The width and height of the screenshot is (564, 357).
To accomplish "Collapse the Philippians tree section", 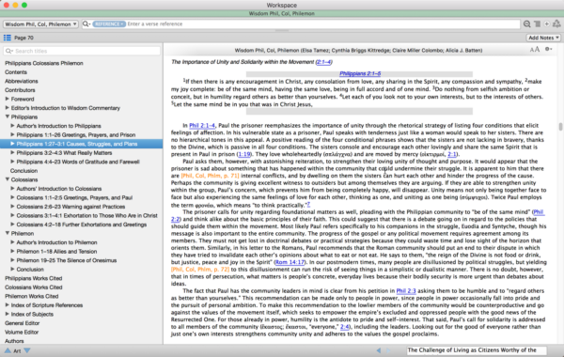I will (x=7, y=116).
